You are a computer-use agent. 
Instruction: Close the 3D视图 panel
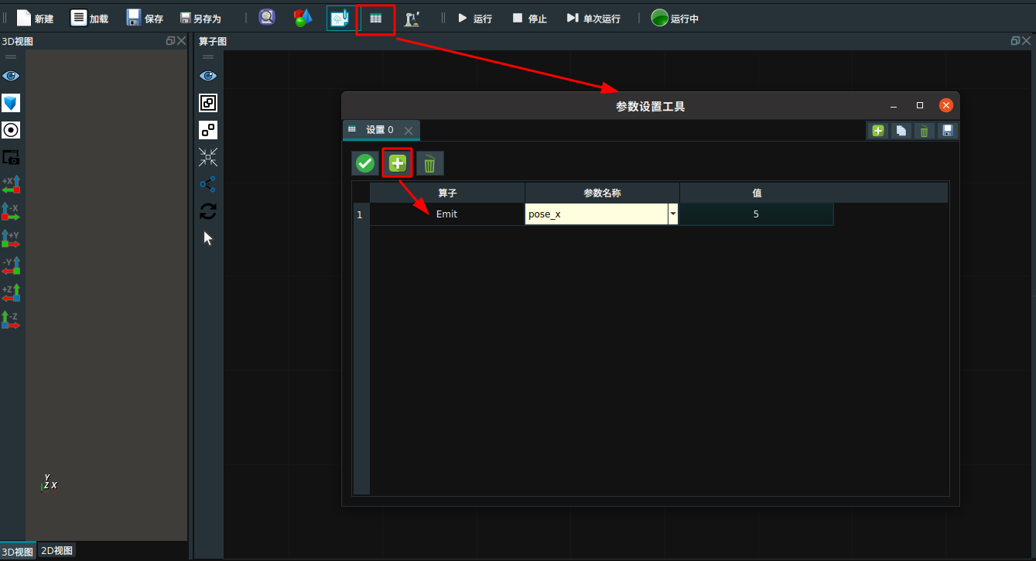pyautogui.click(x=181, y=41)
